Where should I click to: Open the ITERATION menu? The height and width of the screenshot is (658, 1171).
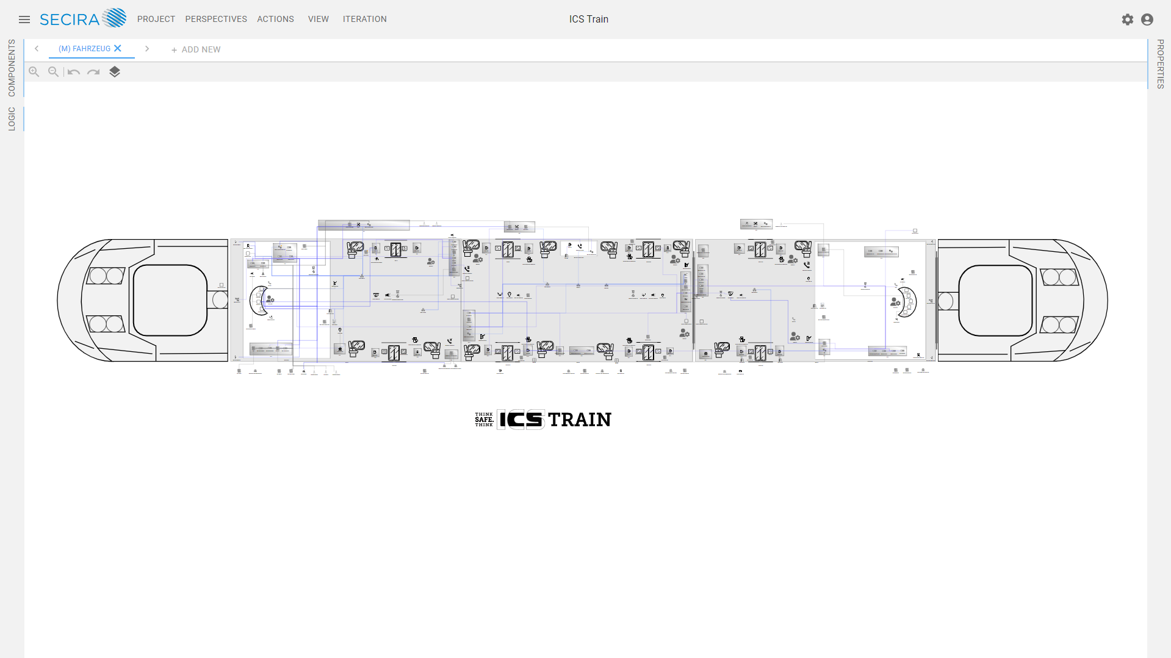(365, 20)
